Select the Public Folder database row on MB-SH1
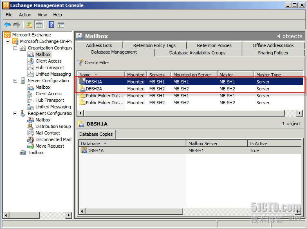 [x=190, y=96]
